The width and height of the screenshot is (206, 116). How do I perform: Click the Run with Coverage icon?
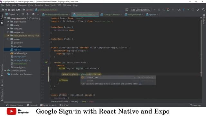(164, 10)
